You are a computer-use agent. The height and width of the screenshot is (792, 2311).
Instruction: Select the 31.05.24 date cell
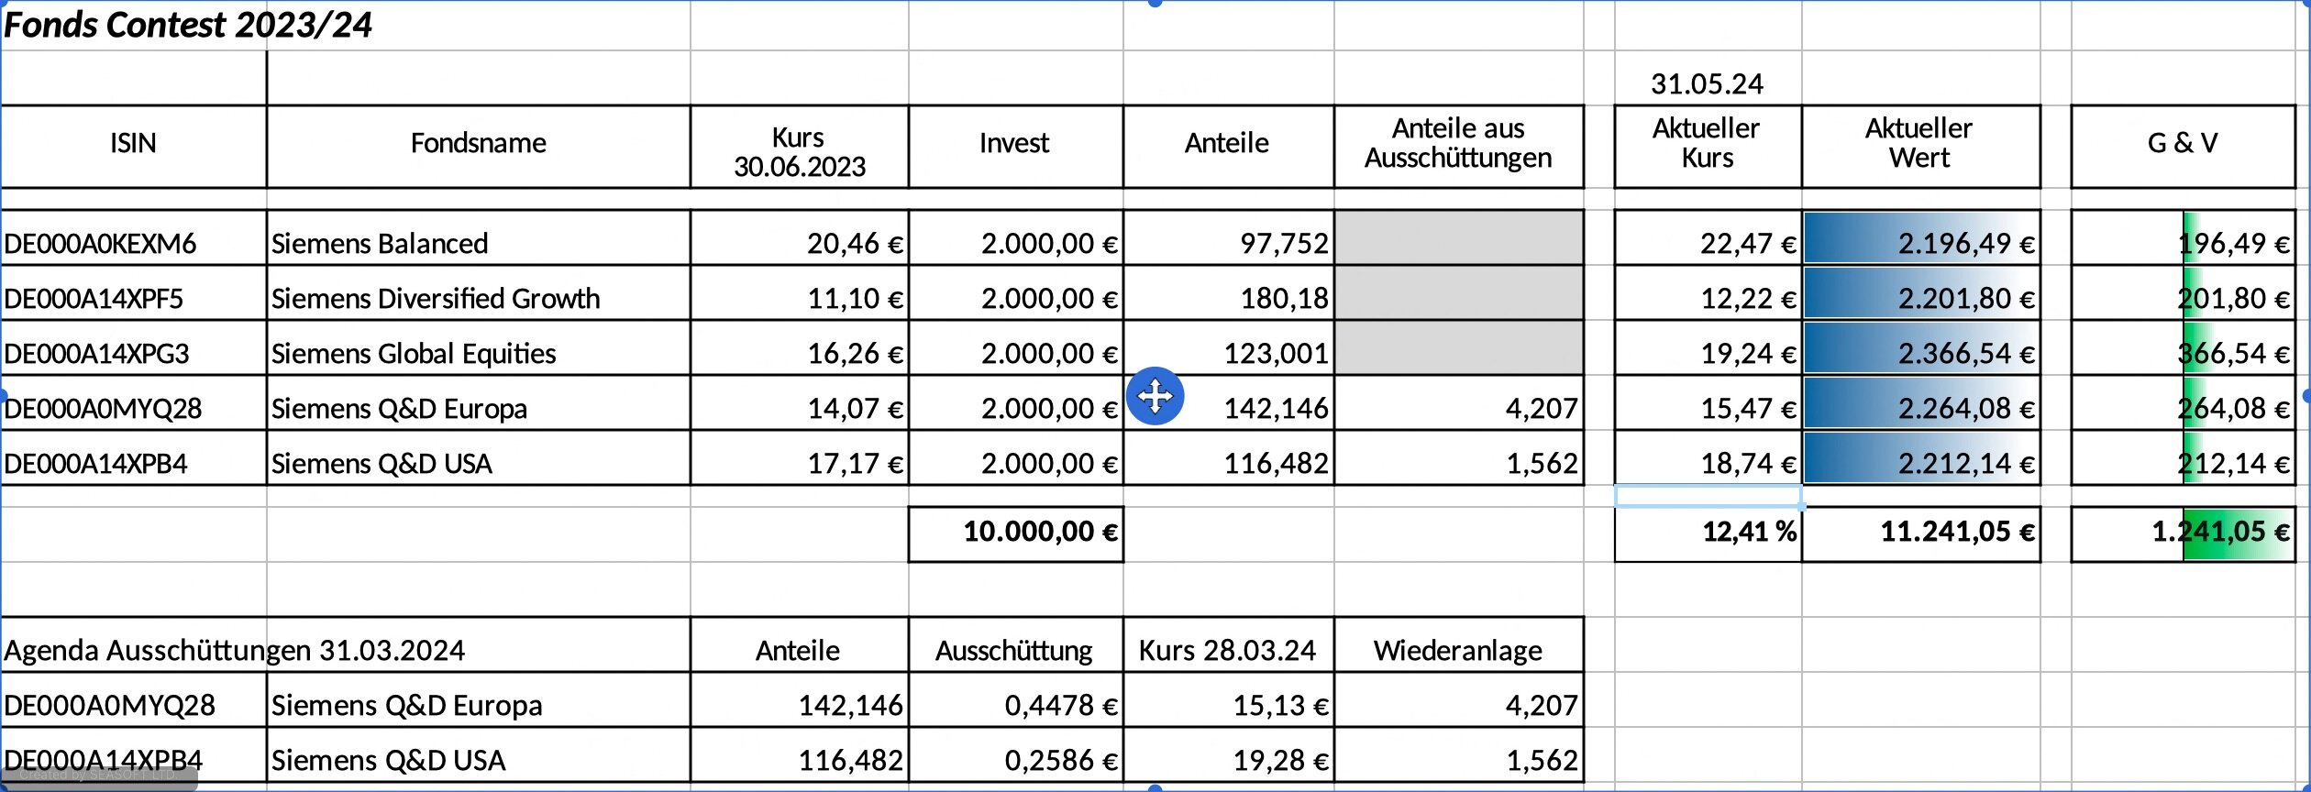[1708, 84]
